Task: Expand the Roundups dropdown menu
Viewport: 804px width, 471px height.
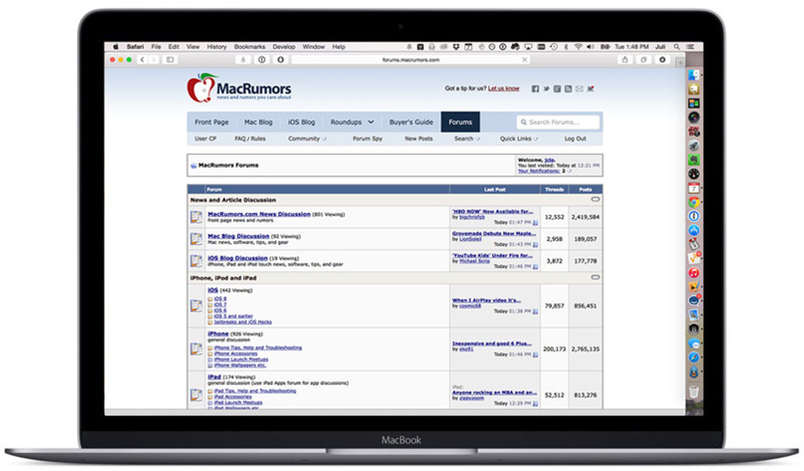Action: (352, 122)
